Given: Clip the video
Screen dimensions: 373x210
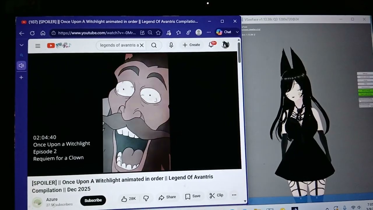Looking at the screenshot, I should coord(217,195).
